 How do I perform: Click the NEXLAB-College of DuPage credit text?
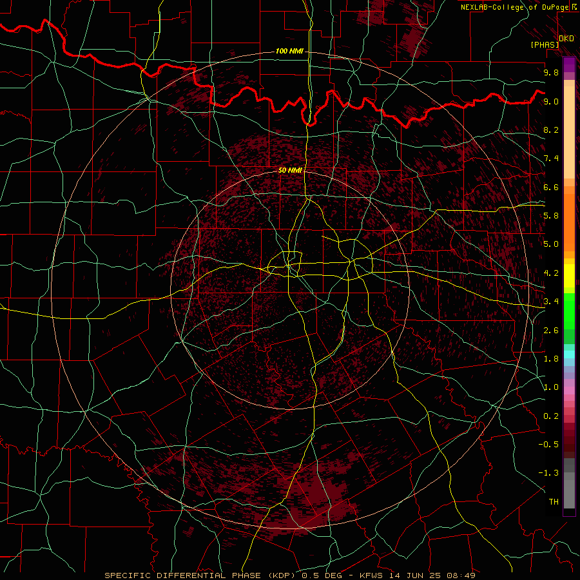514,7
